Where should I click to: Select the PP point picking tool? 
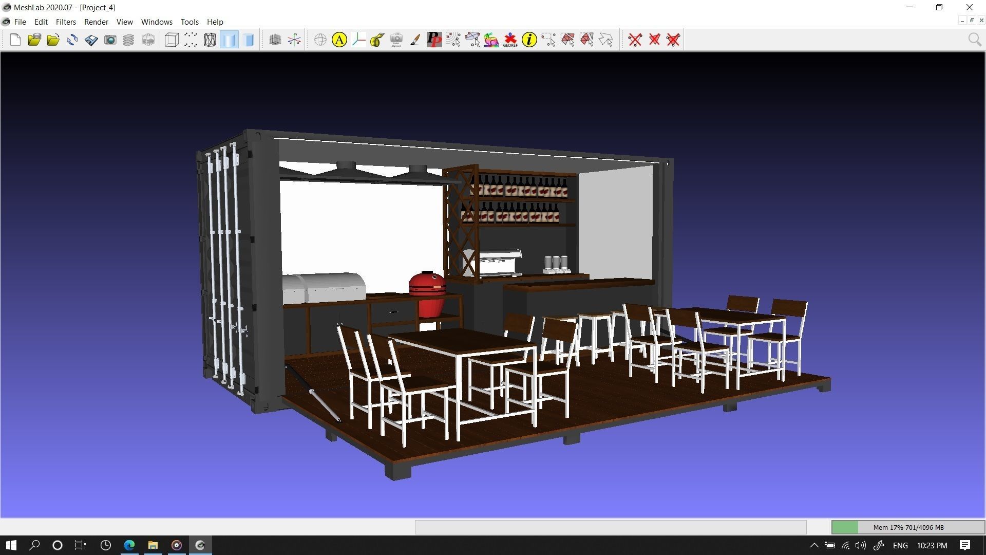pos(434,40)
